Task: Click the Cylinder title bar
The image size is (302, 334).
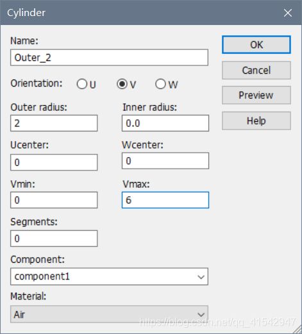Action: pyautogui.click(x=139, y=13)
